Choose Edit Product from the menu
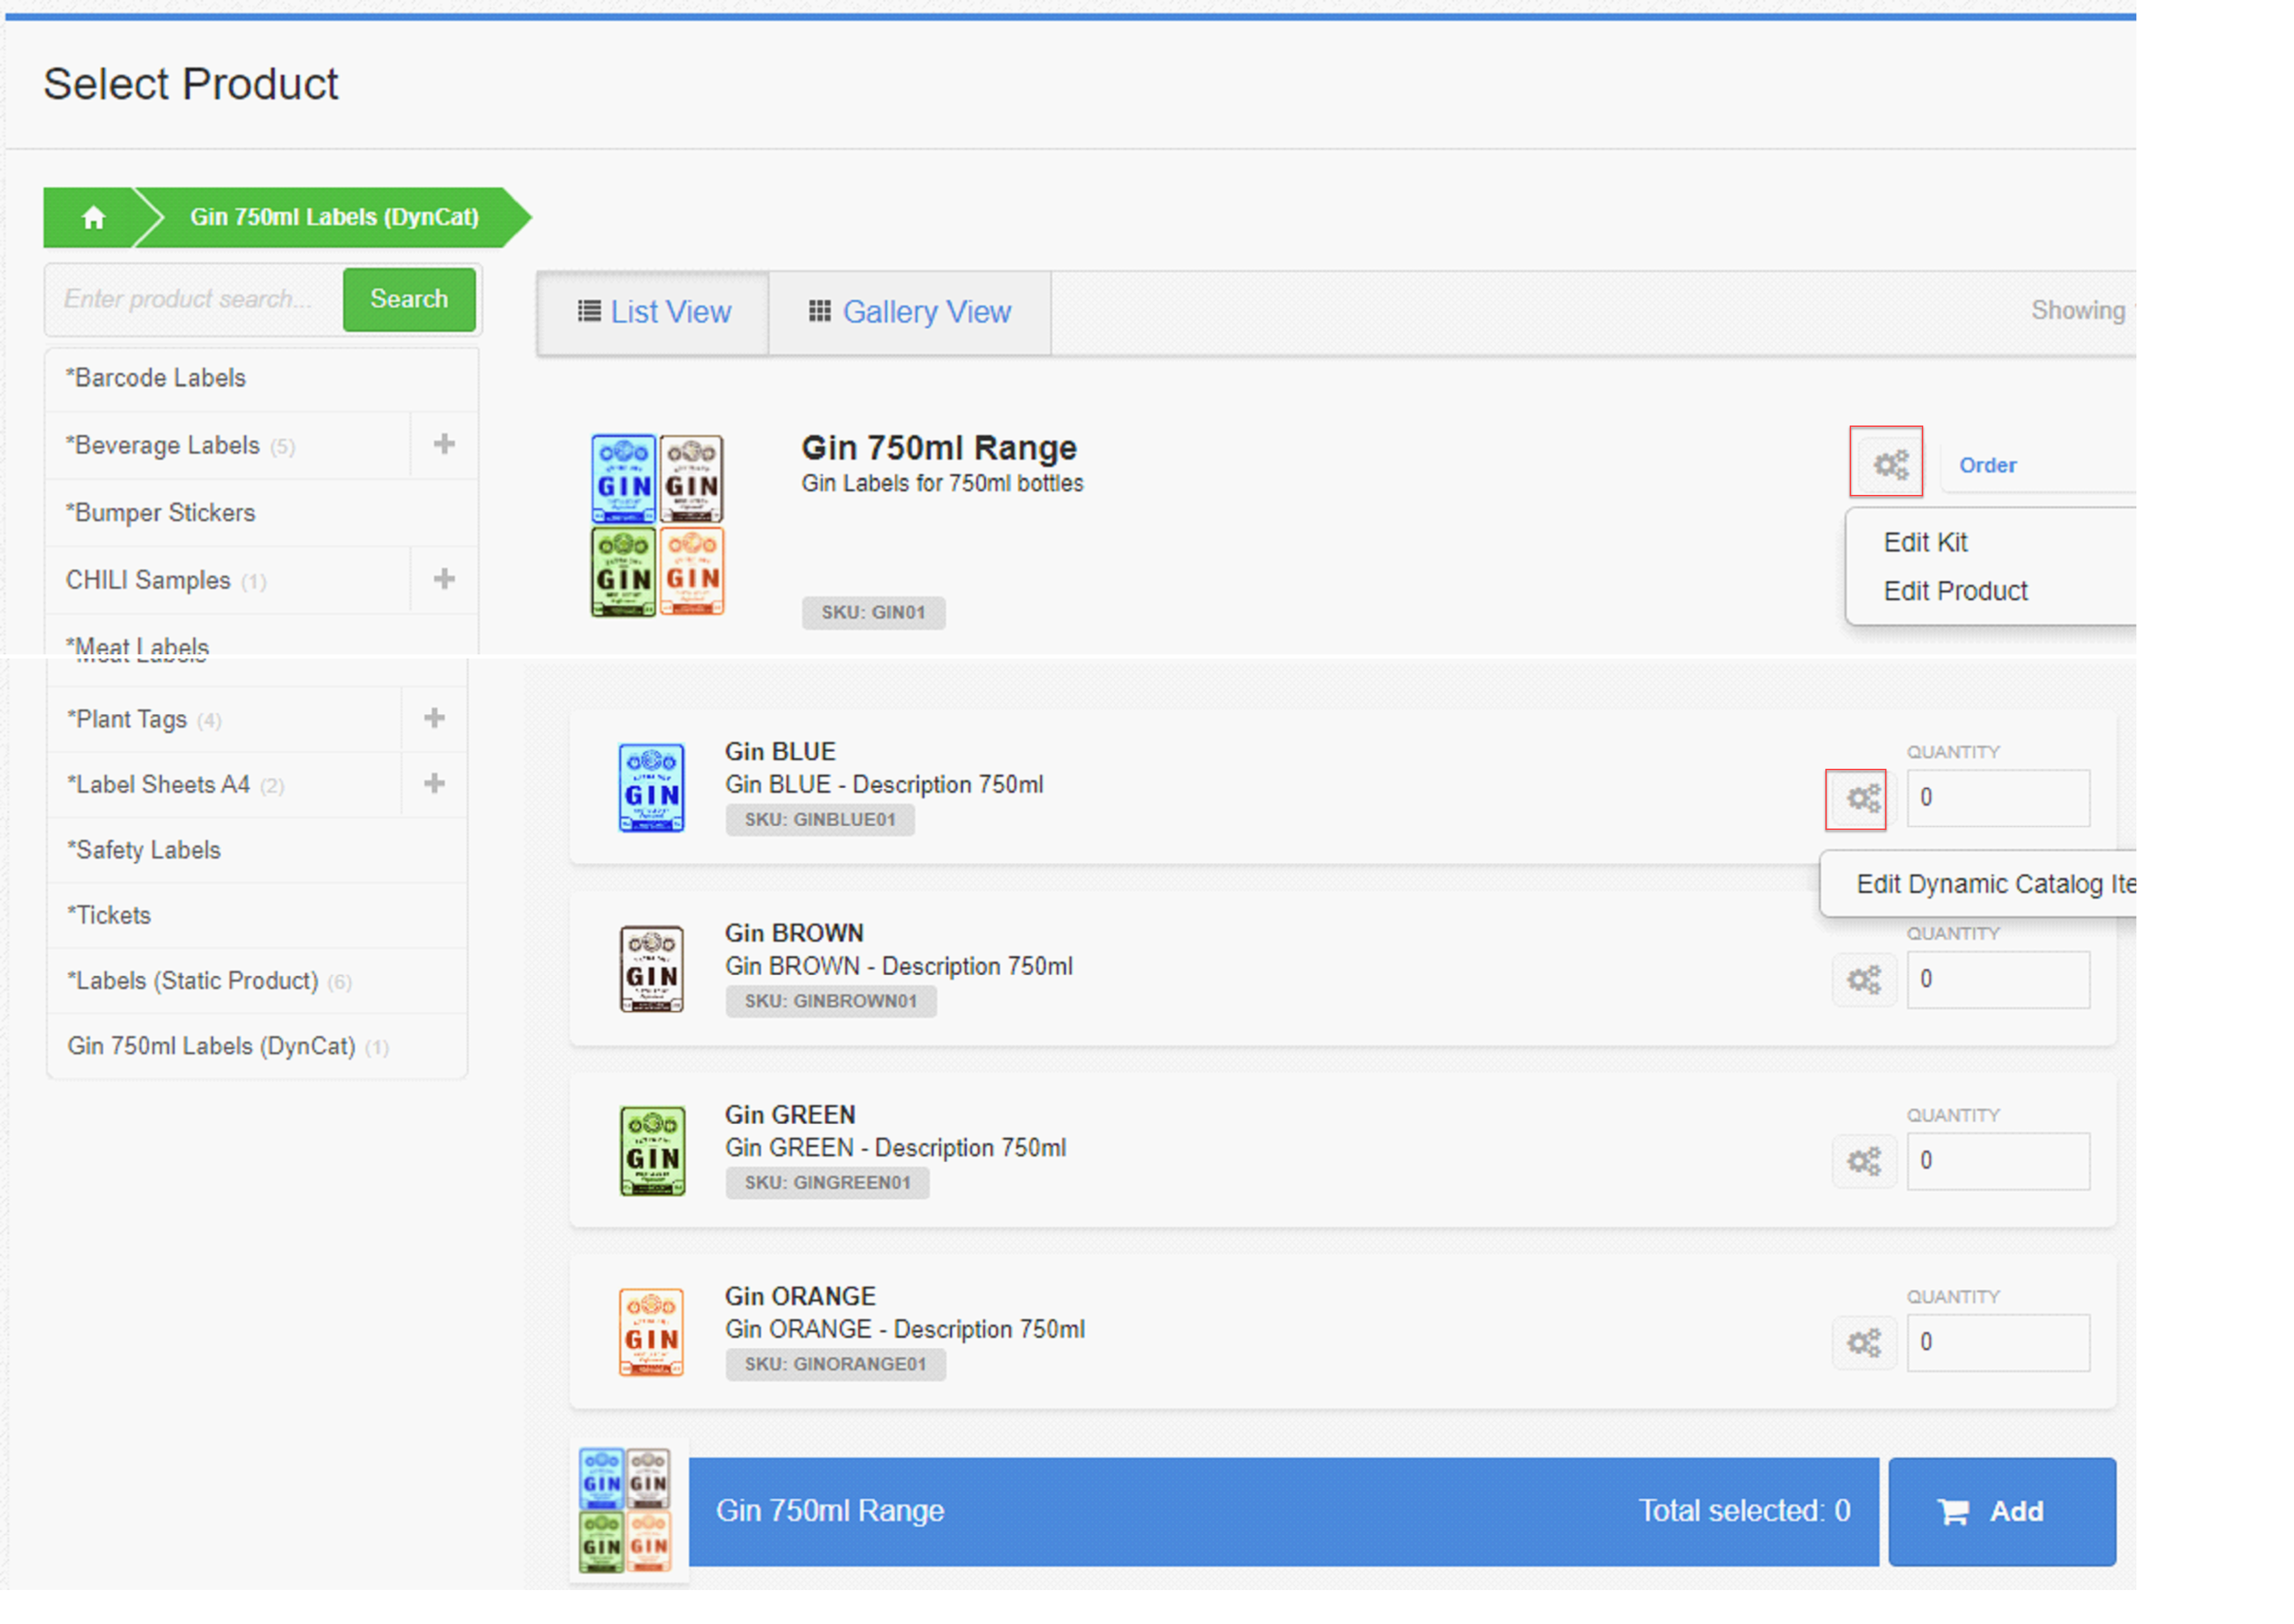 1955,591
